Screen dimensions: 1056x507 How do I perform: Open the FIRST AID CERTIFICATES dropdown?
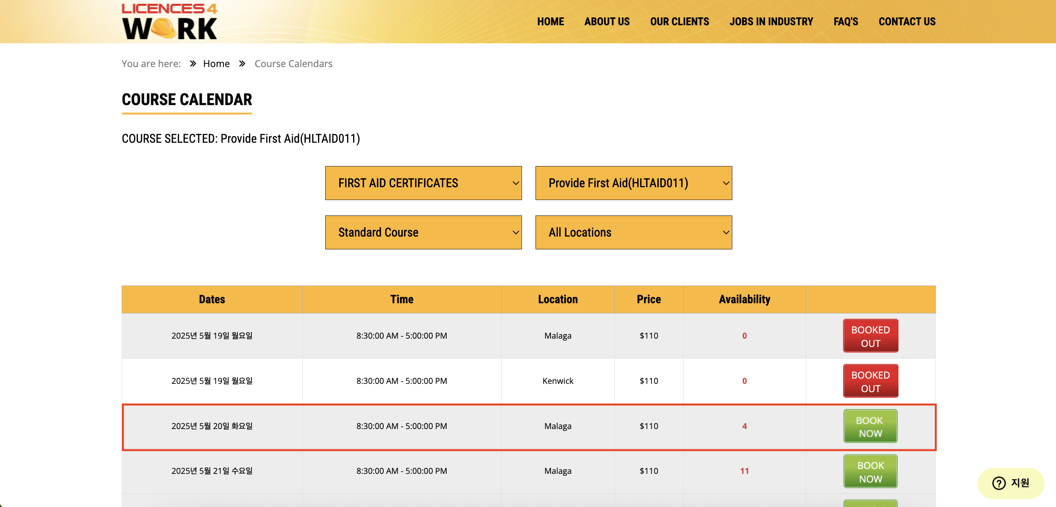pyautogui.click(x=423, y=183)
